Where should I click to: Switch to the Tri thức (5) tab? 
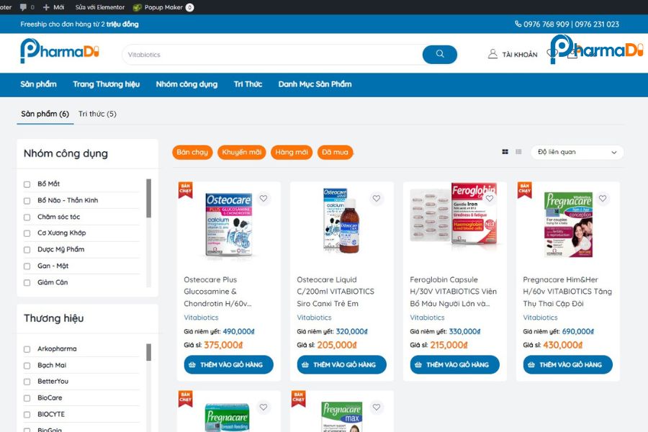[x=97, y=114]
